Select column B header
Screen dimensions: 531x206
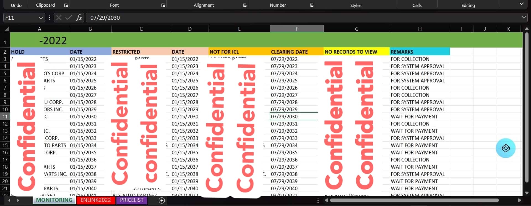pos(90,29)
